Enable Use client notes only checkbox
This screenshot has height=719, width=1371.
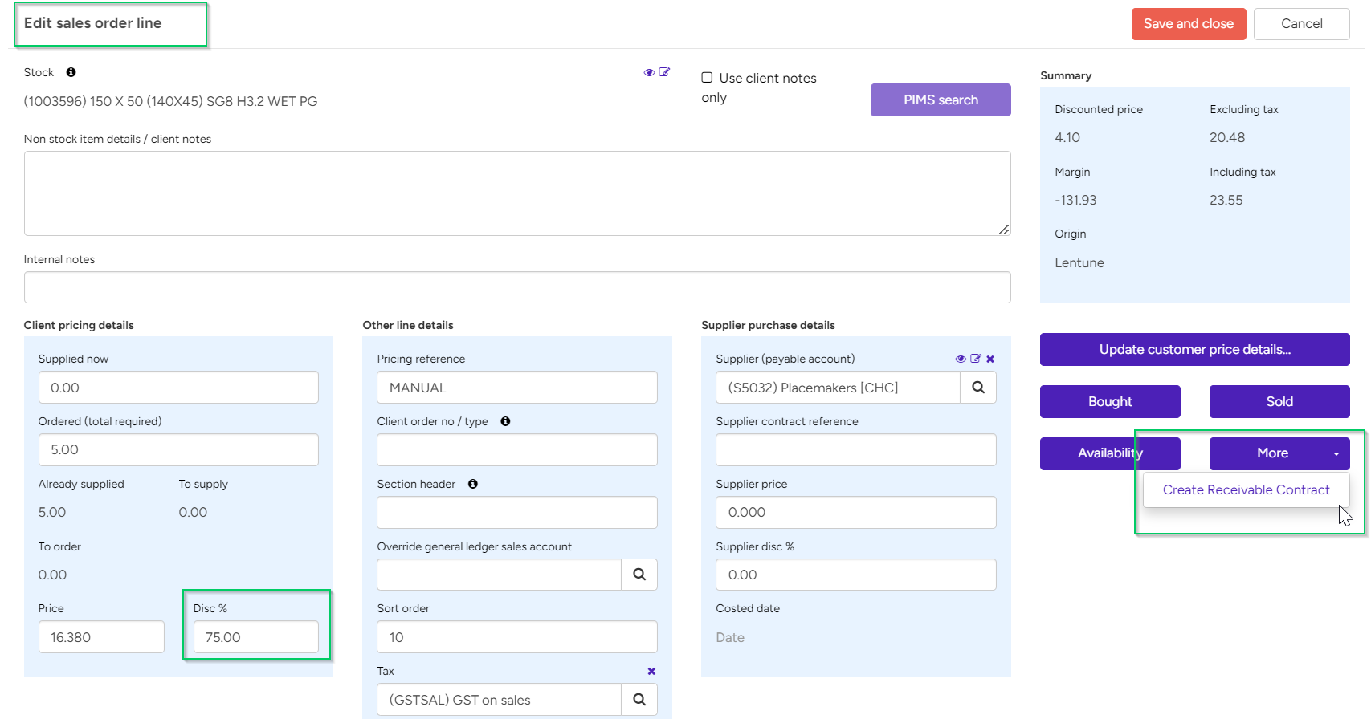pos(707,78)
